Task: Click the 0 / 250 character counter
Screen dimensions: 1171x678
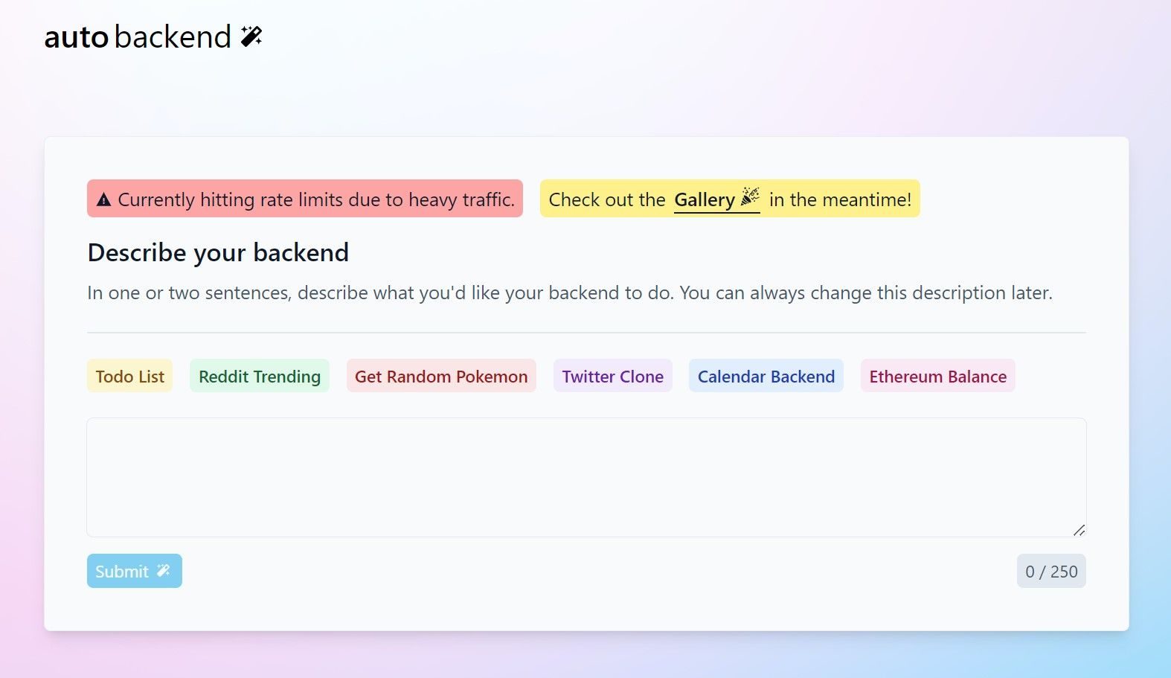Action: [1051, 571]
